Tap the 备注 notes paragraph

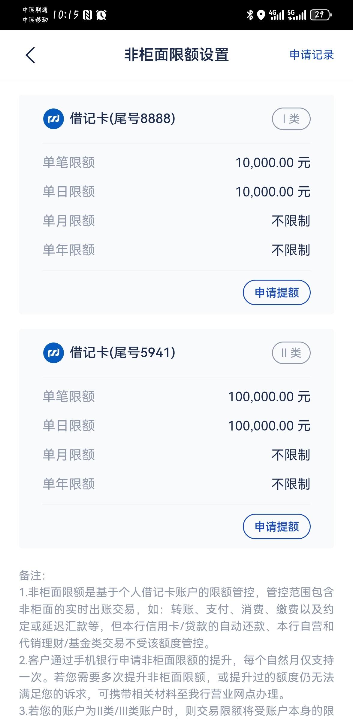(x=176, y=643)
